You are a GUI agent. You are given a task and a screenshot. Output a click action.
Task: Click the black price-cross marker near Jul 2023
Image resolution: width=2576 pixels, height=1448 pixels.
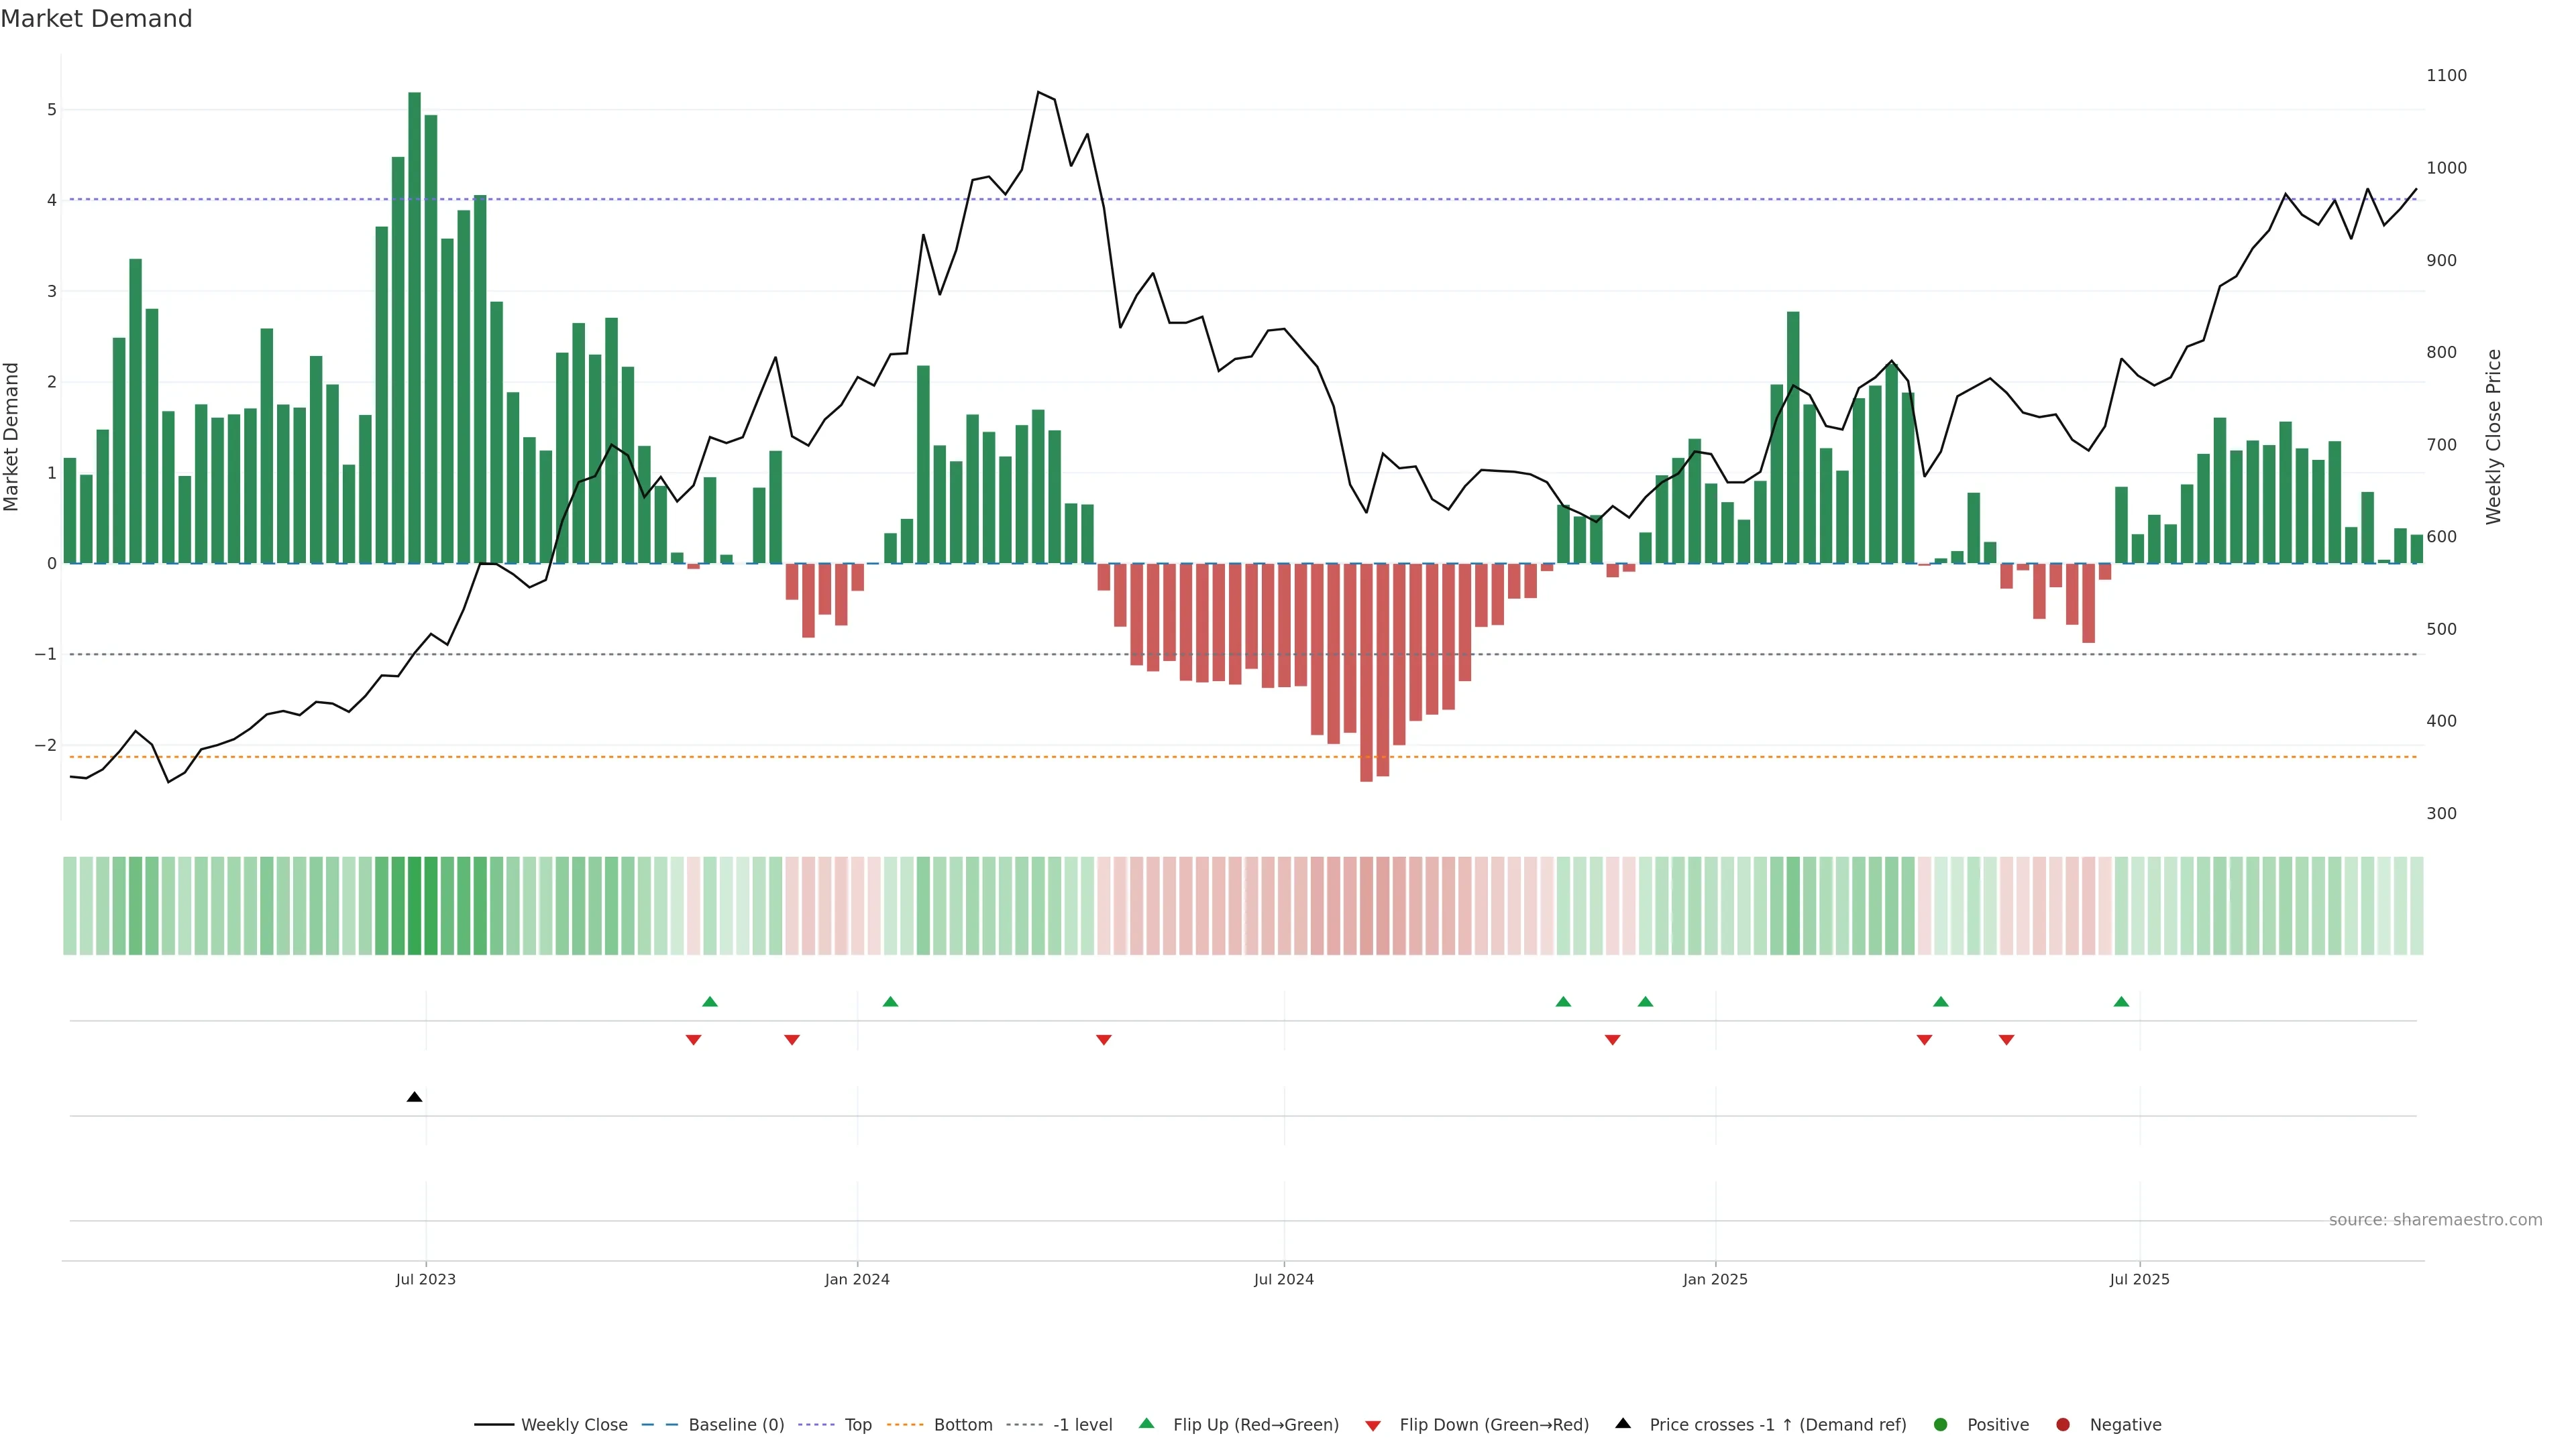415,1097
